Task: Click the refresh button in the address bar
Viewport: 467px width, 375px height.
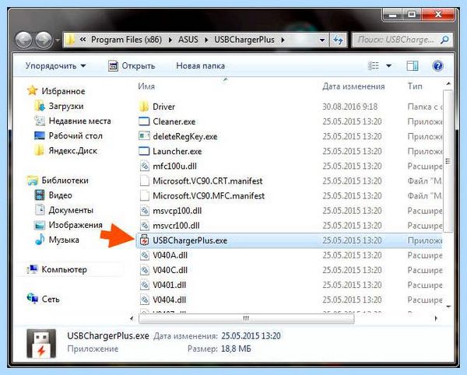Action: coord(338,40)
